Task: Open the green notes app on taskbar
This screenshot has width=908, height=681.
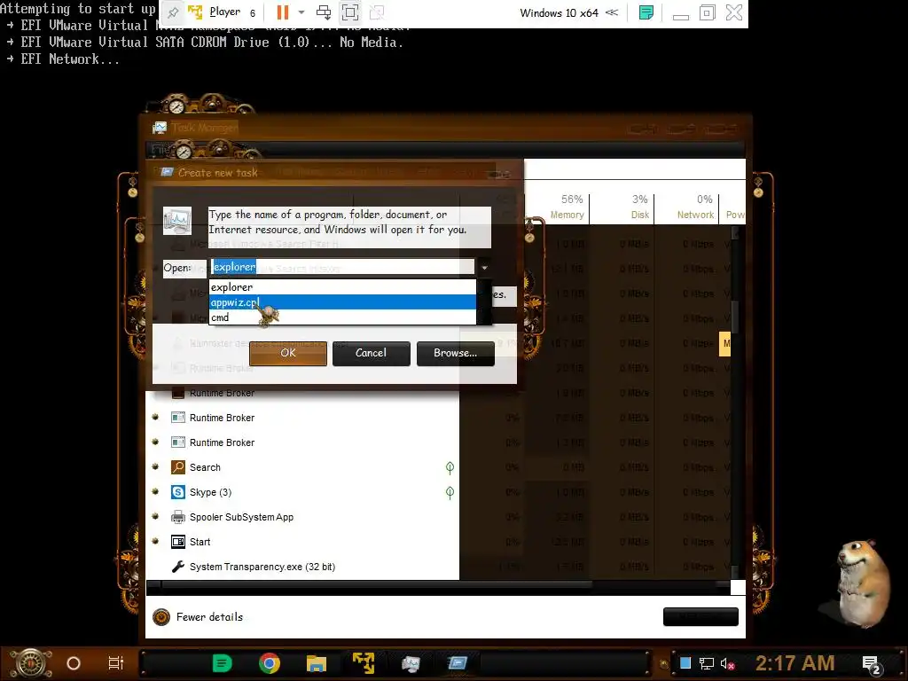Action: point(222,663)
